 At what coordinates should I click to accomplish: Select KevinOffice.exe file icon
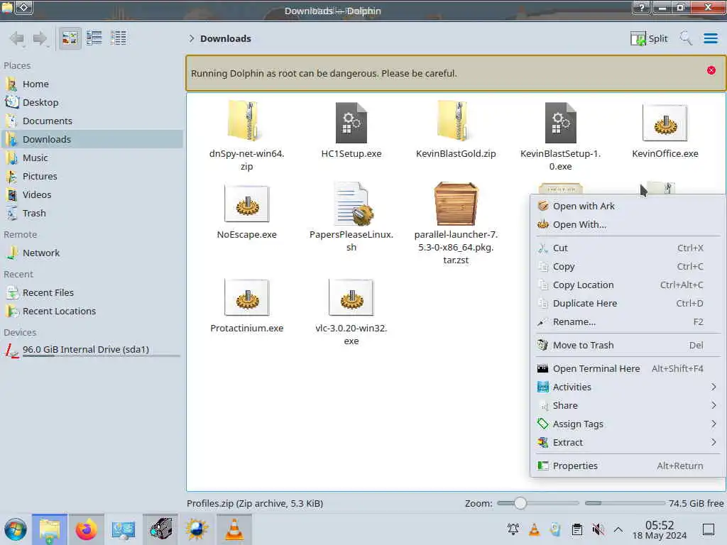click(x=665, y=123)
